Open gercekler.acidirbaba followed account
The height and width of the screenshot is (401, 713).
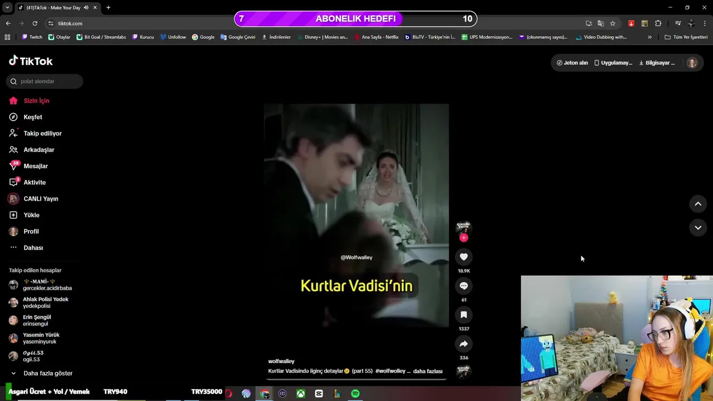click(x=41, y=285)
